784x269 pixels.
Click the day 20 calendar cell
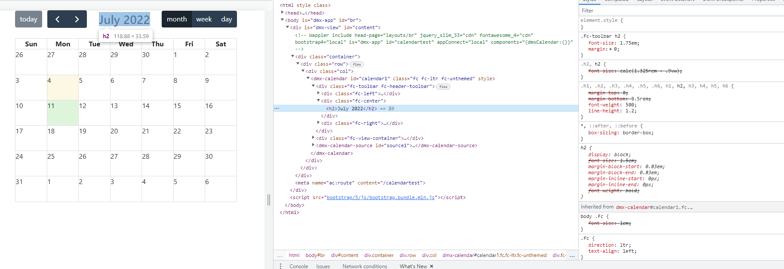126,138
